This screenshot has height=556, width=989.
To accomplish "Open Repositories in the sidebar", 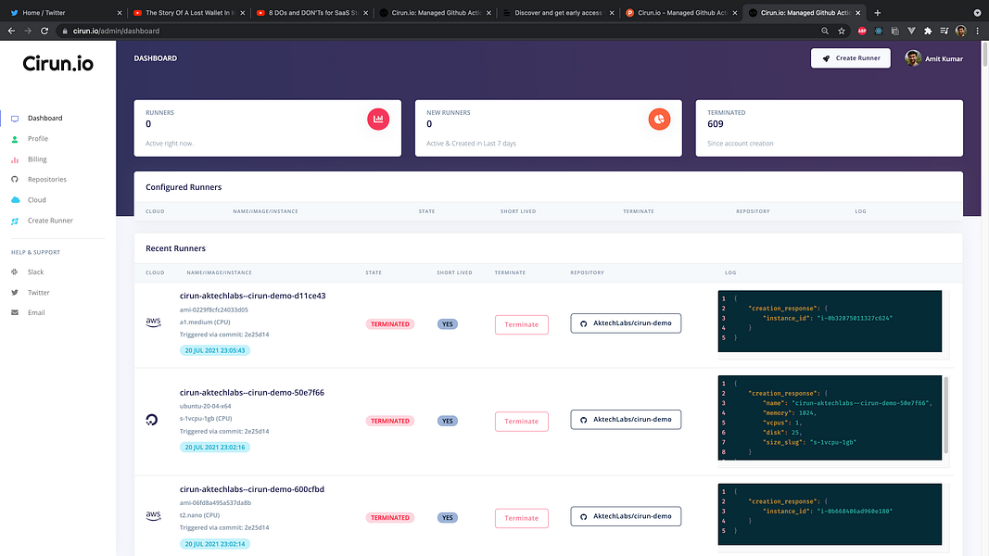I will [x=46, y=180].
